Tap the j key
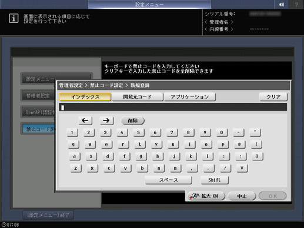 point(174,156)
